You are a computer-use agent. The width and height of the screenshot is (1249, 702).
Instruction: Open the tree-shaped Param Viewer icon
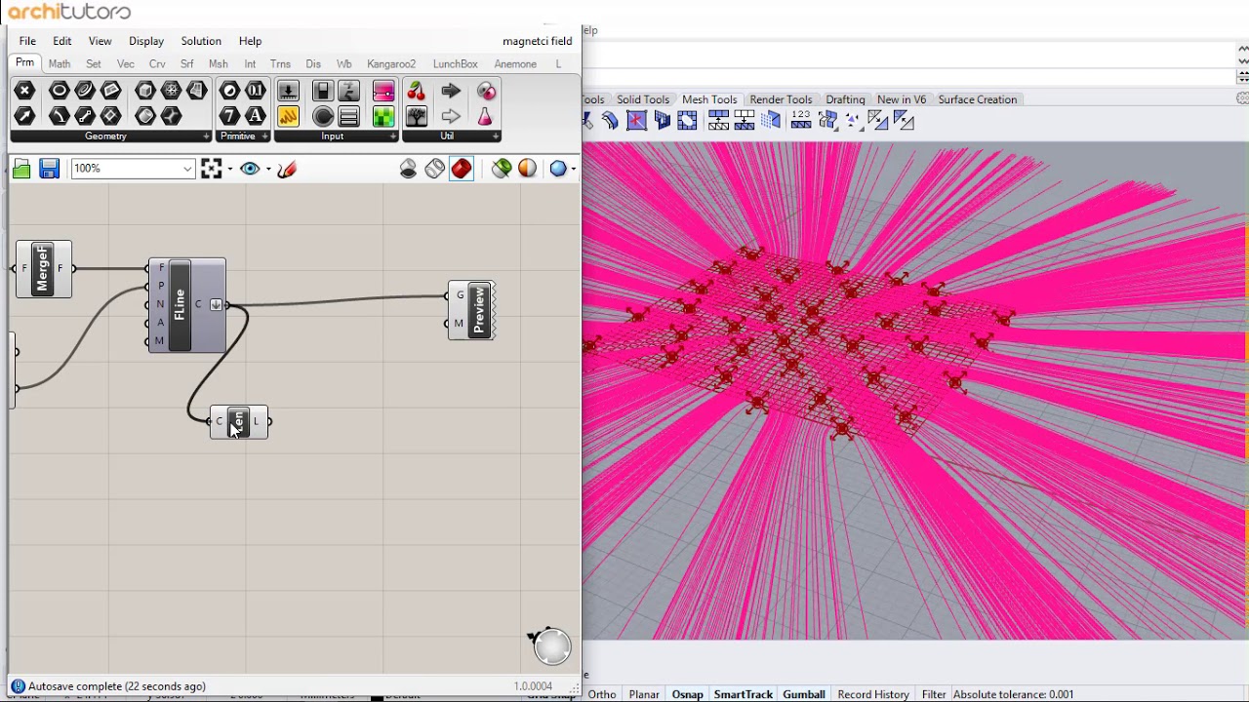(x=417, y=116)
